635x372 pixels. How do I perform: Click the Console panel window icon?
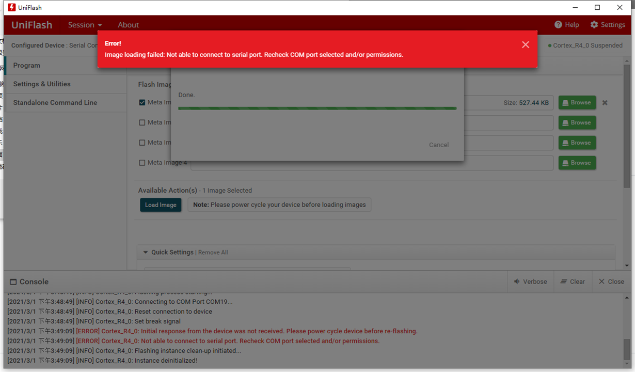[13, 282]
